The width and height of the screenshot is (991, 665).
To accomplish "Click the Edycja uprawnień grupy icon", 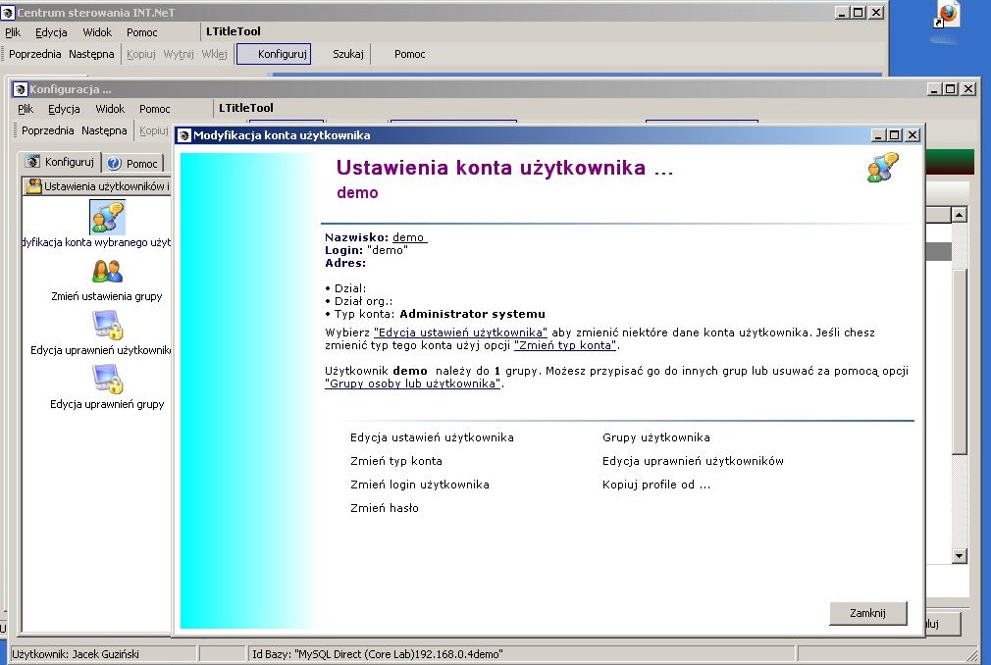I will [108, 379].
